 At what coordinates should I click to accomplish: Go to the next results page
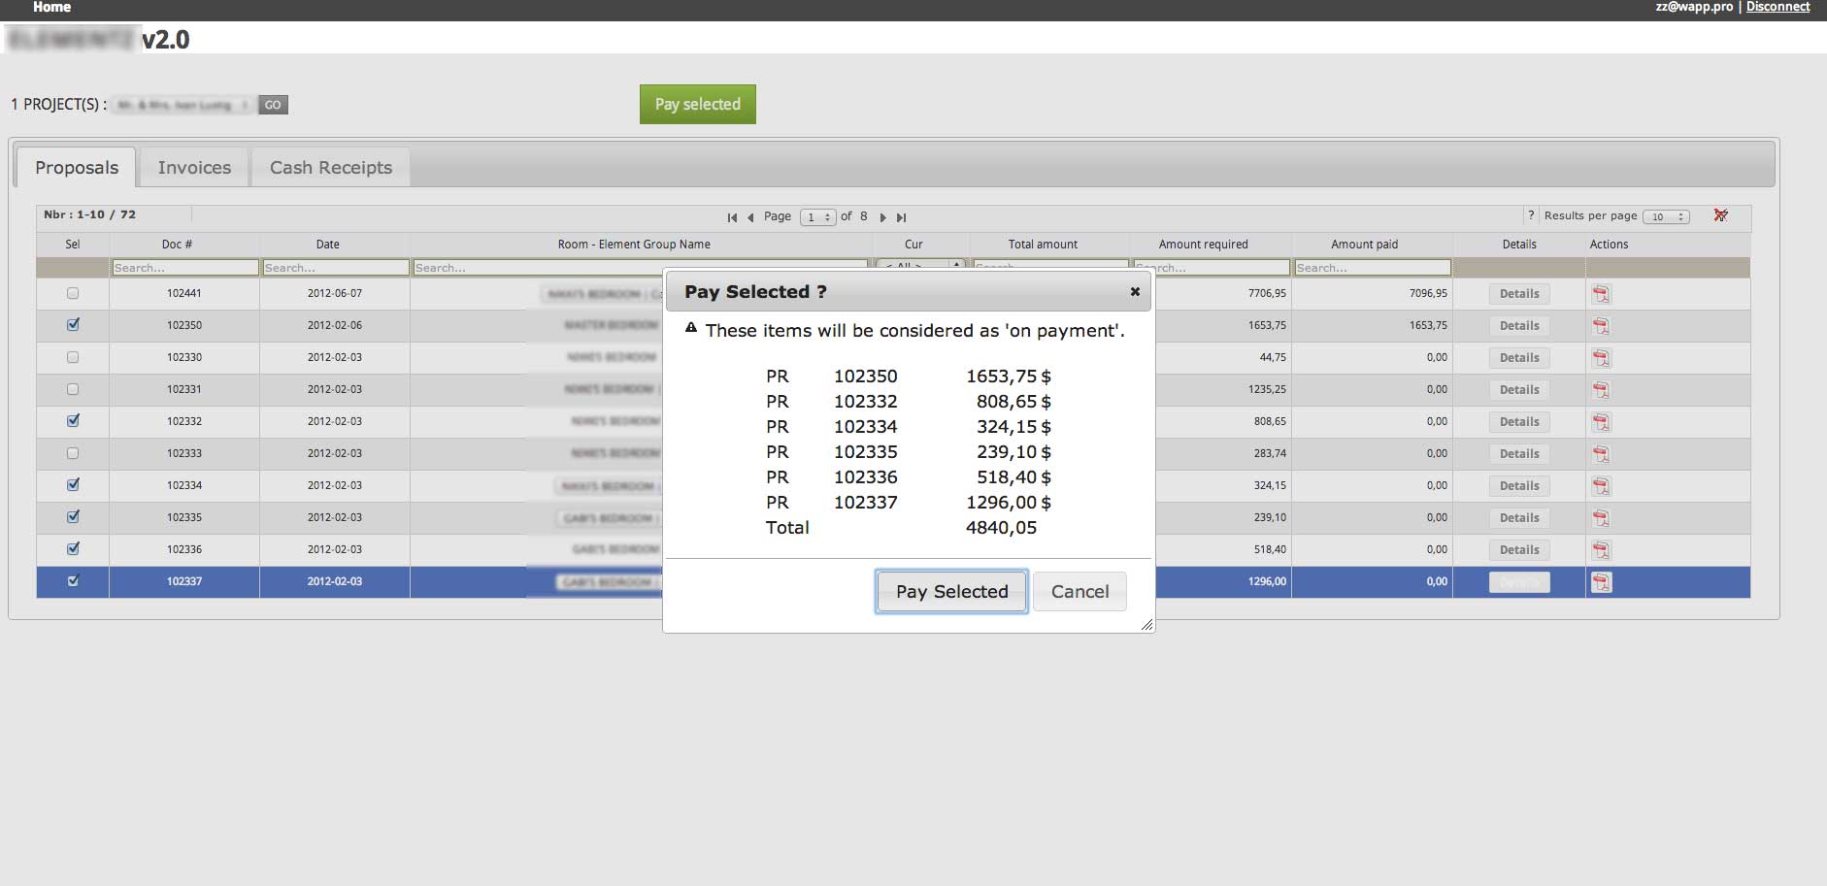click(x=882, y=217)
